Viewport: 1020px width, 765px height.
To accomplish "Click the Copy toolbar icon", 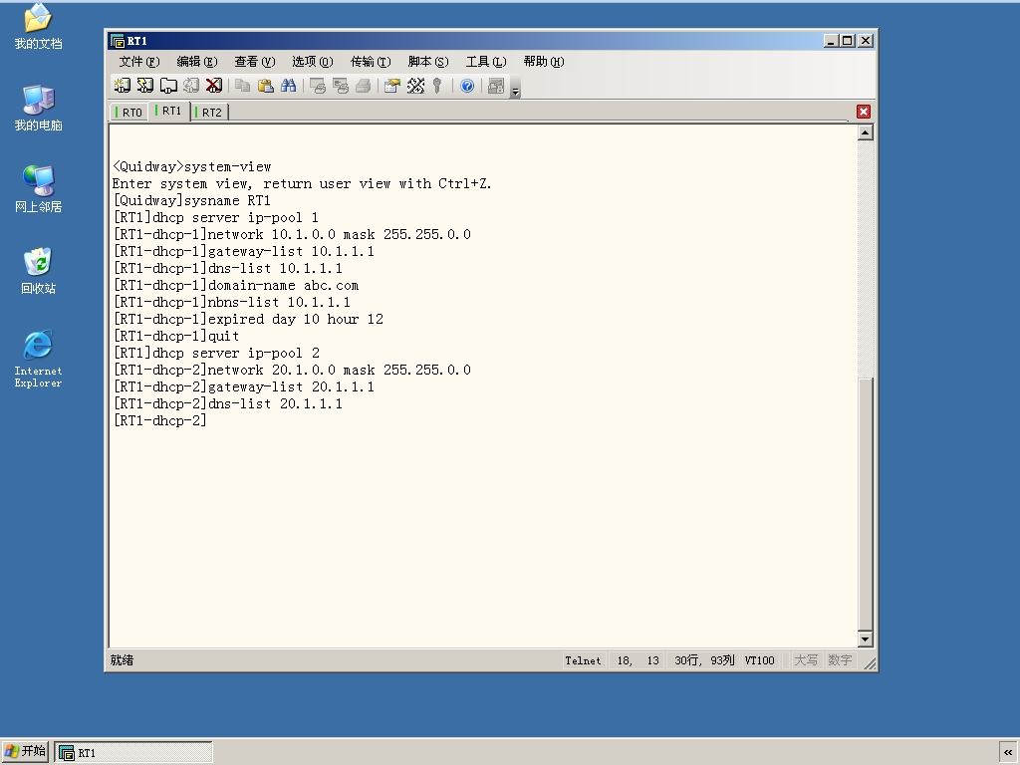I will pos(243,86).
